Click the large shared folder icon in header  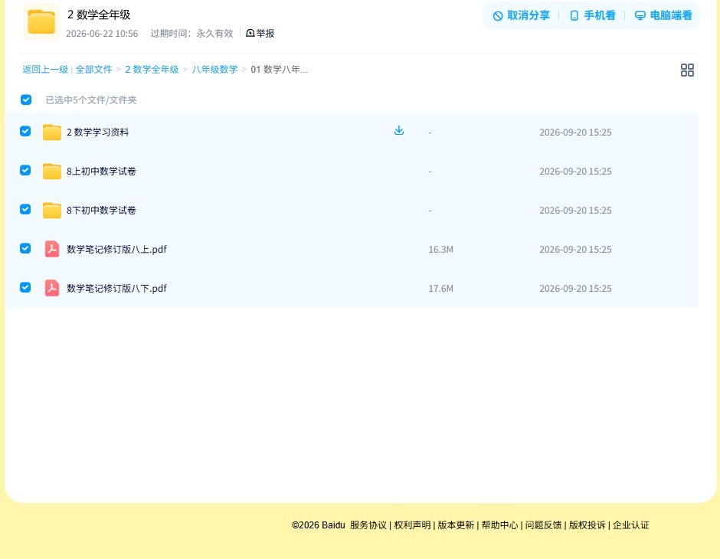(41, 21)
